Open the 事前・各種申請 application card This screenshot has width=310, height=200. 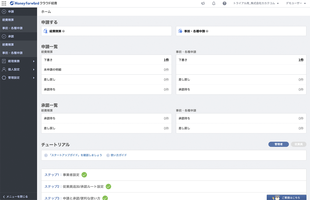(x=241, y=31)
